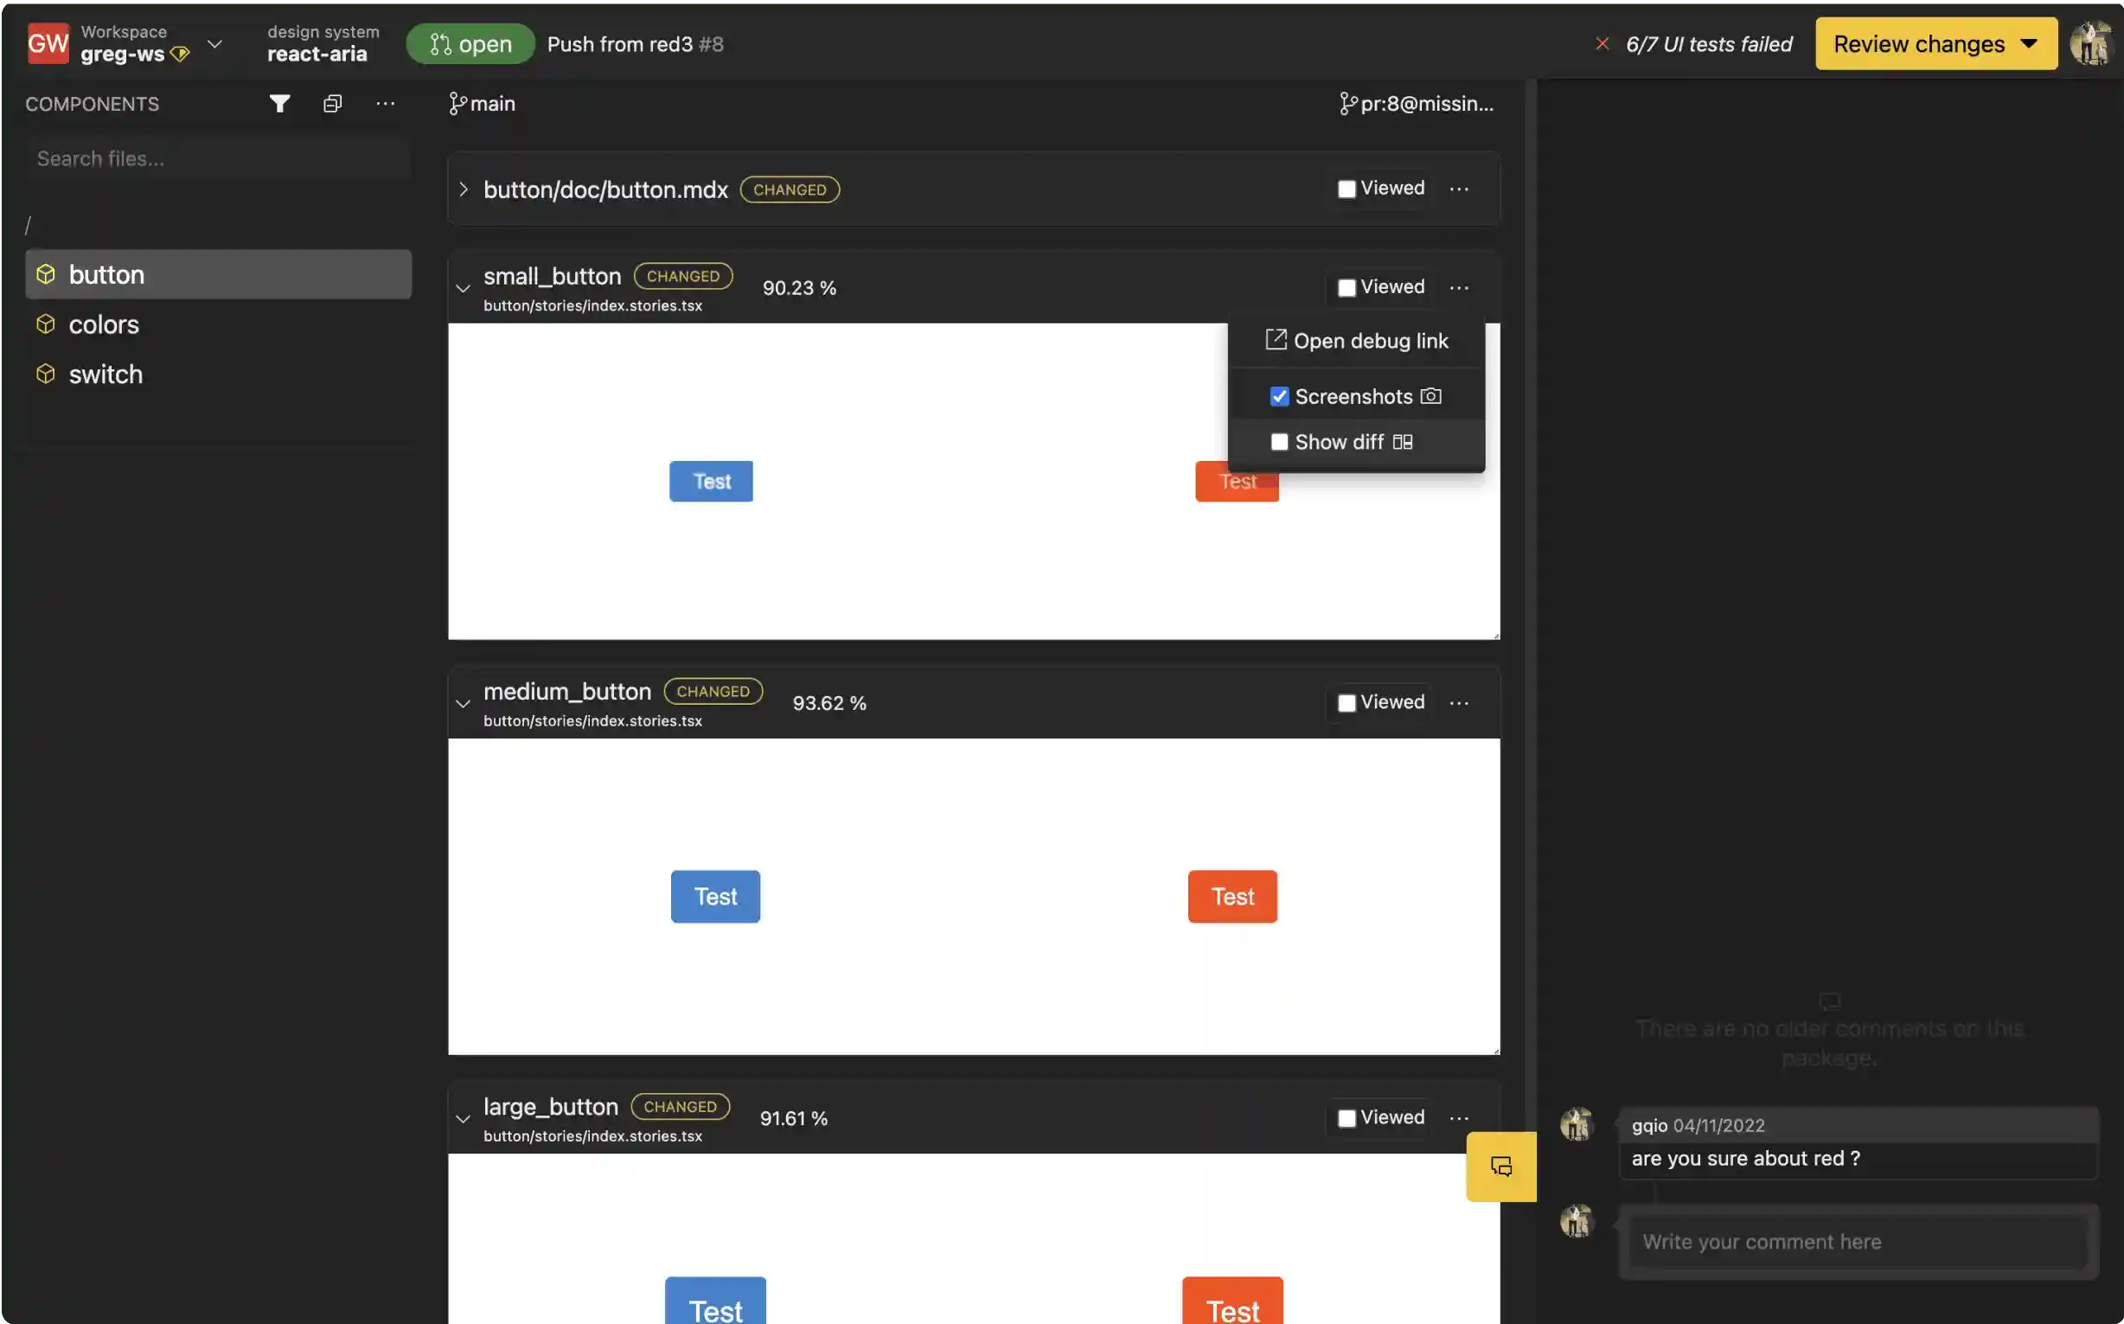The image size is (2124, 1324).
Task: Open the yellow comment bubble icon
Action: (x=1500, y=1166)
